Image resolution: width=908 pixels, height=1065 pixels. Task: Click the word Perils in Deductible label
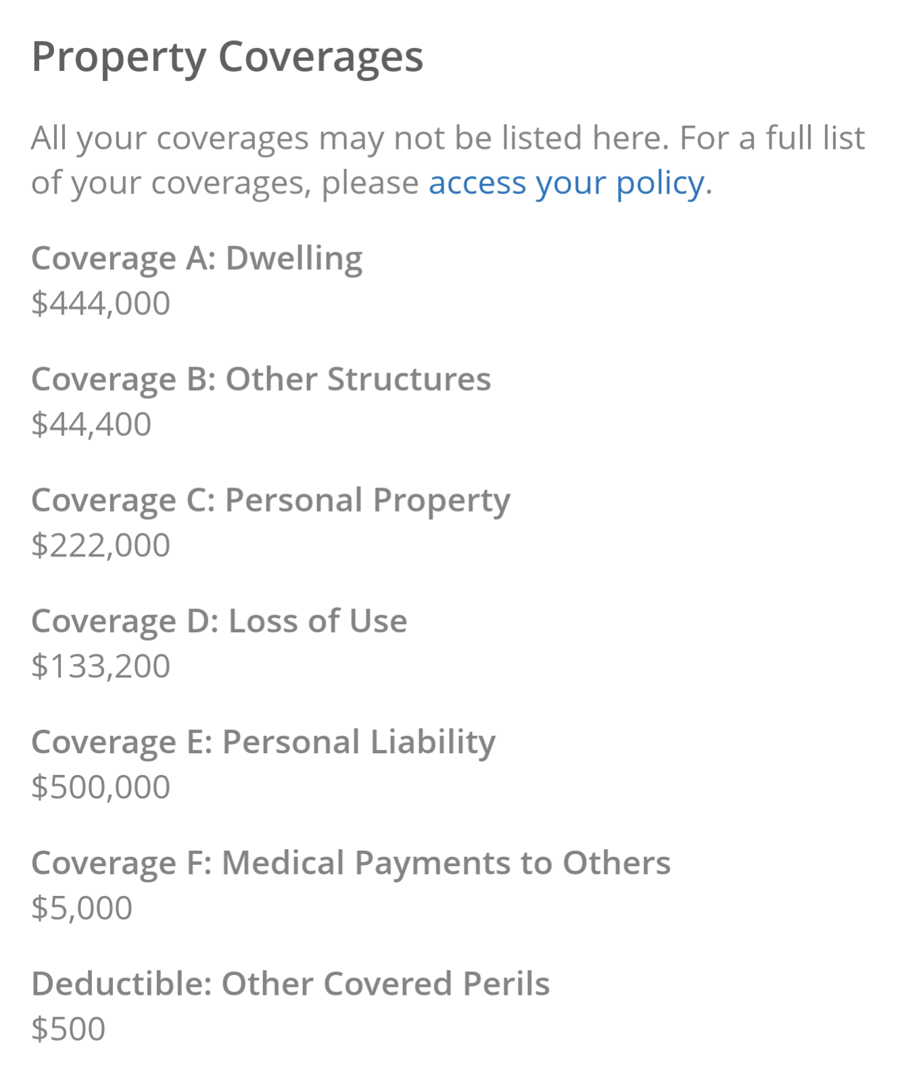coord(506,984)
